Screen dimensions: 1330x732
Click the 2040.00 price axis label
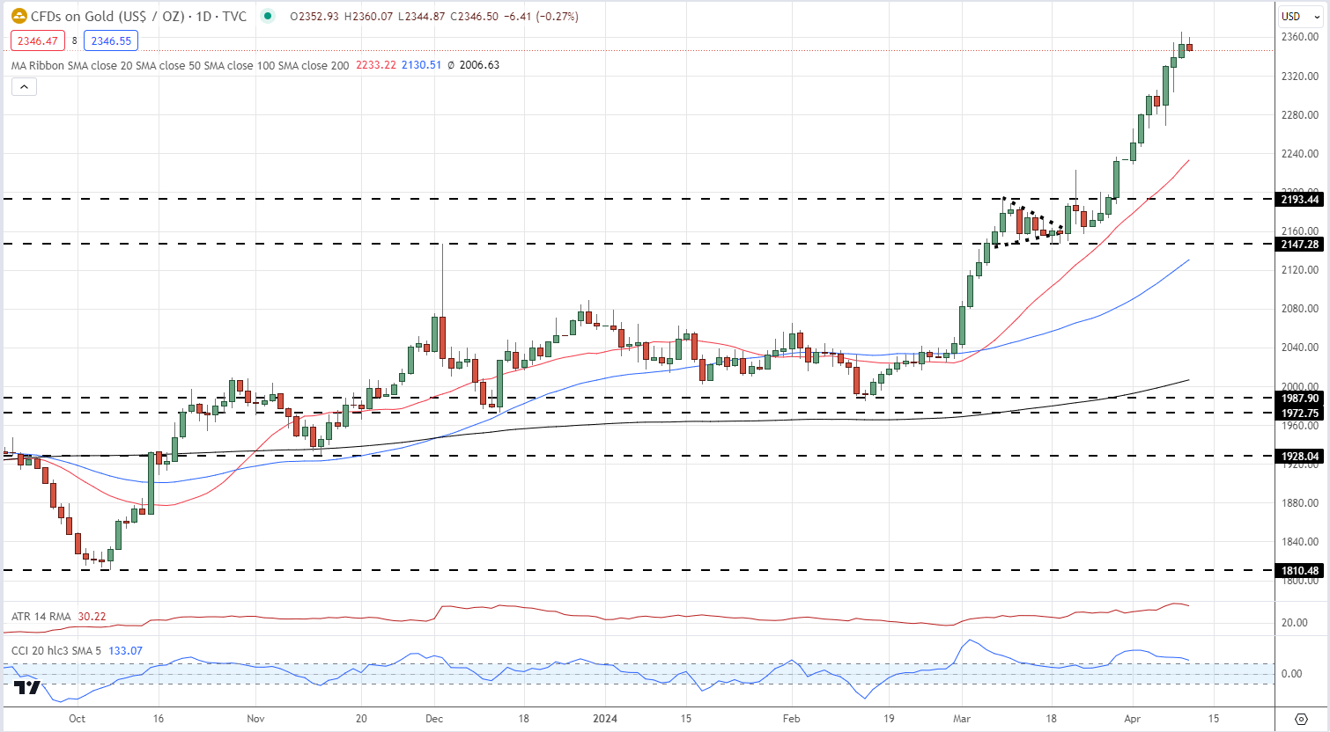(x=1300, y=348)
